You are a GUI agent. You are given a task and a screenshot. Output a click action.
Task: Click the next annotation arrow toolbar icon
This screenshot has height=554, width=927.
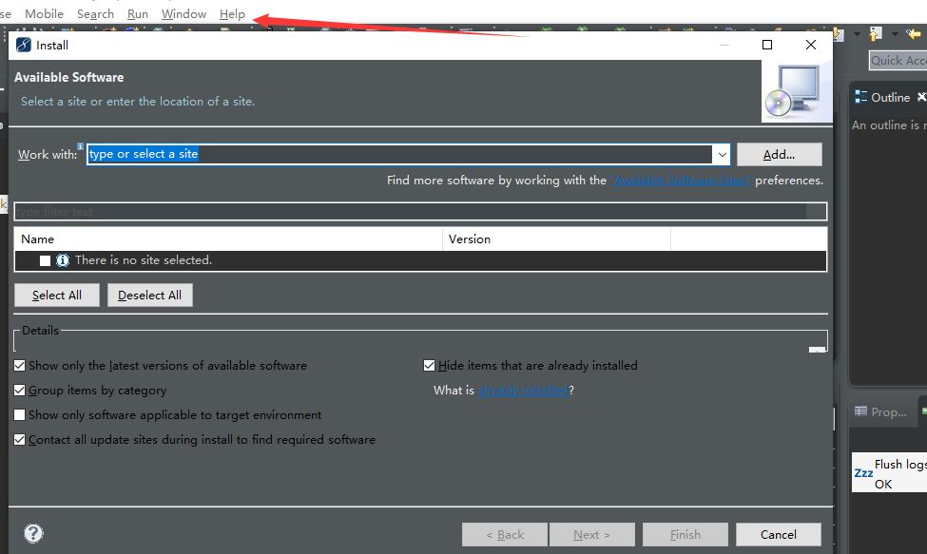pos(839,34)
